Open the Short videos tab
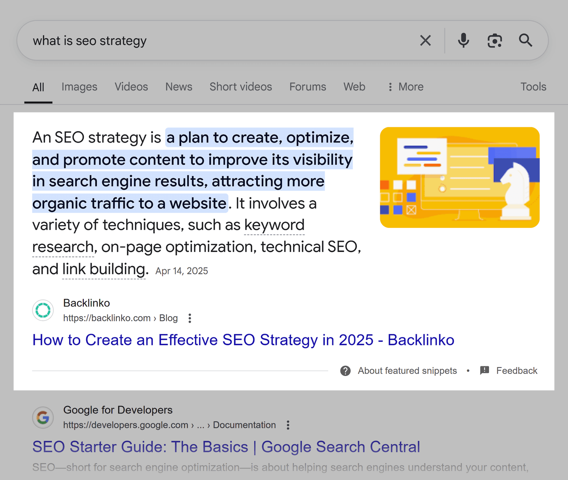The image size is (568, 480). [240, 87]
